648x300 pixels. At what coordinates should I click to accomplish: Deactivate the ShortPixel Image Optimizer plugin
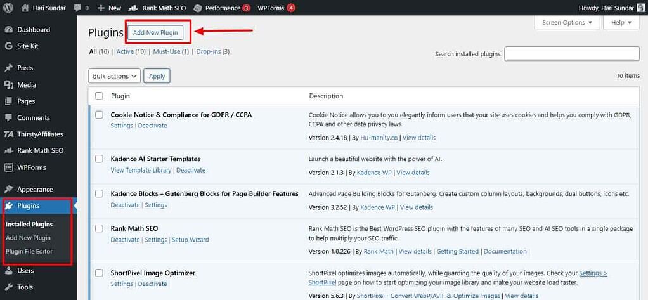[x=152, y=284]
